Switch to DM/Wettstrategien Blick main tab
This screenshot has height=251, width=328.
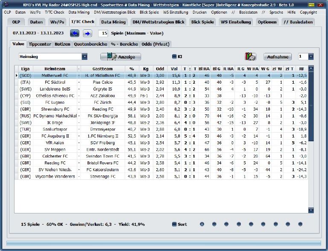(158, 22)
